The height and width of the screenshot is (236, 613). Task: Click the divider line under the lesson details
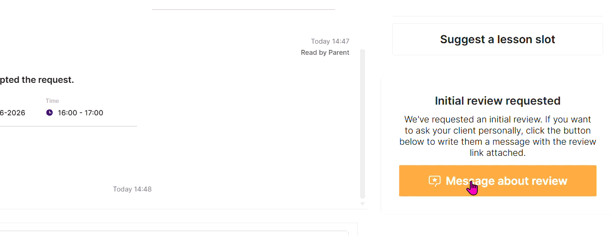68,126
